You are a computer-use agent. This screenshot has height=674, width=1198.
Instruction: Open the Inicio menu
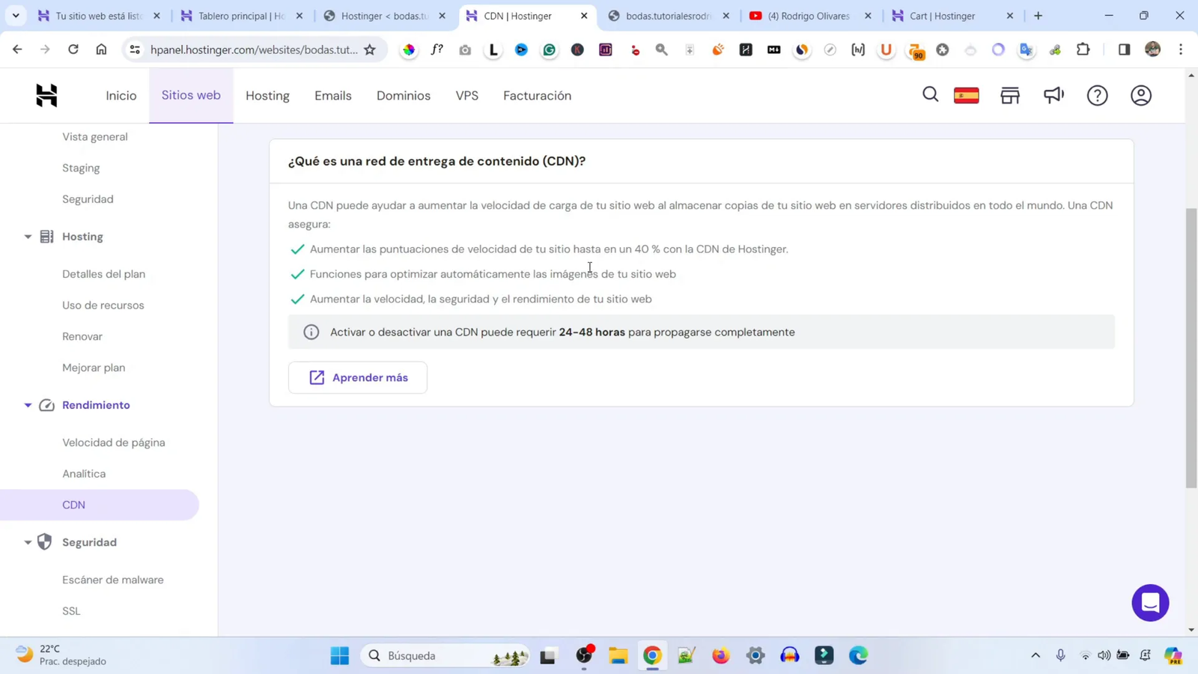point(121,96)
